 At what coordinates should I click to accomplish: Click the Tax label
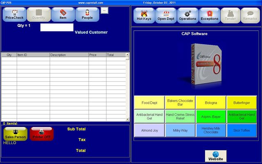(x=82, y=139)
